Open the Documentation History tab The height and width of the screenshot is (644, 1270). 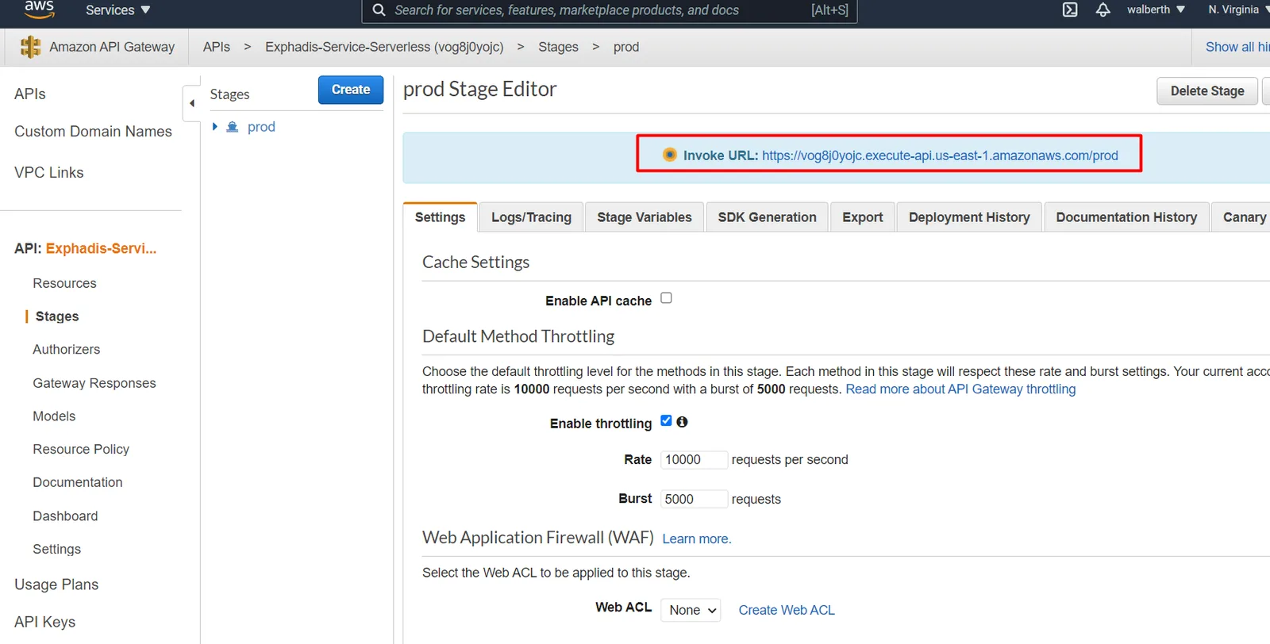tap(1126, 217)
